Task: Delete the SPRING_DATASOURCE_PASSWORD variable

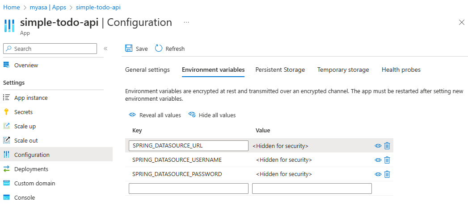Action: [x=387, y=174]
